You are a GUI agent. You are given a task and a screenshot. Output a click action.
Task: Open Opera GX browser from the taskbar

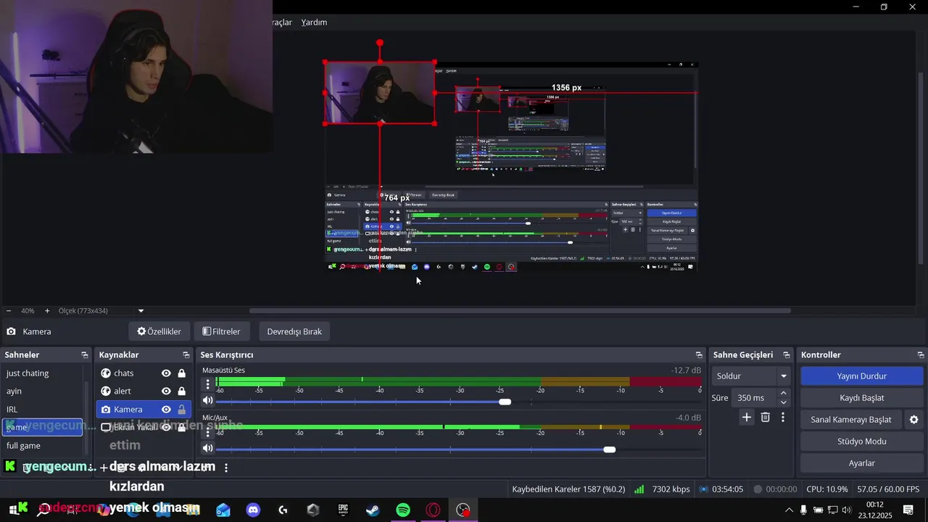[433, 510]
